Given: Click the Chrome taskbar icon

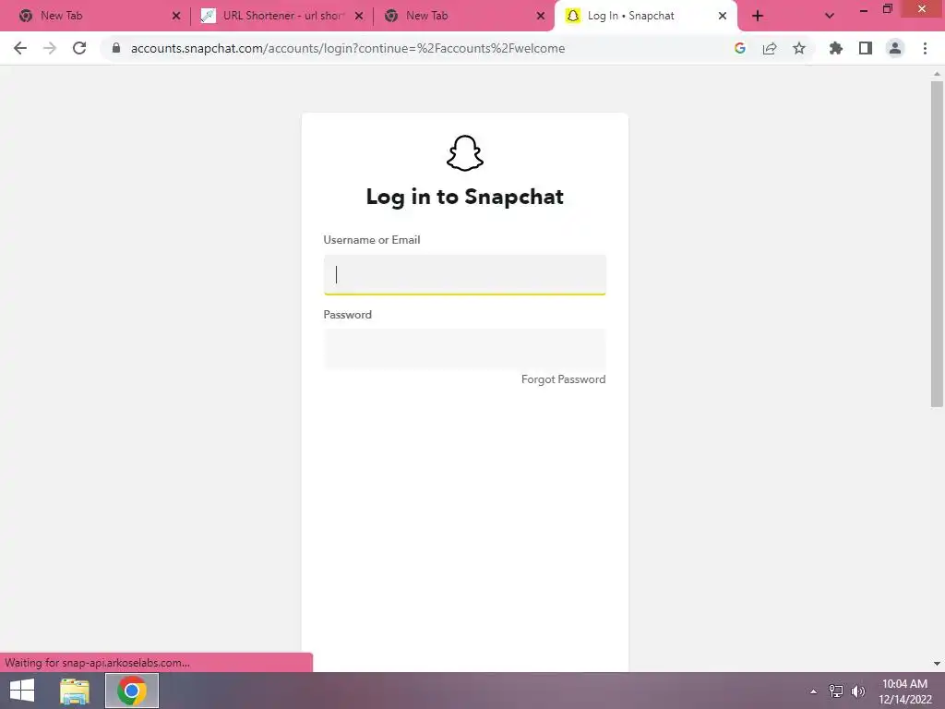Looking at the screenshot, I should [x=132, y=691].
